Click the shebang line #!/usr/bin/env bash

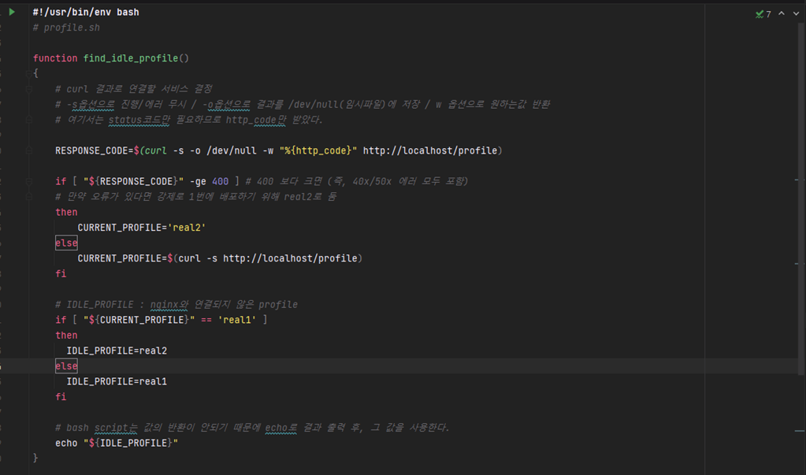[x=87, y=11]
